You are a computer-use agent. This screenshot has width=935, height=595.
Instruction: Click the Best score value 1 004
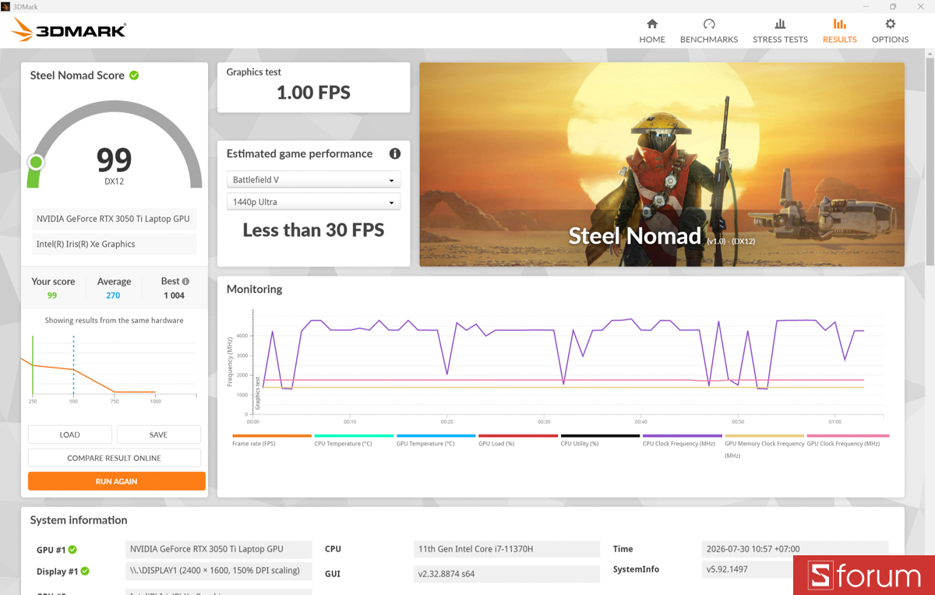174,296
